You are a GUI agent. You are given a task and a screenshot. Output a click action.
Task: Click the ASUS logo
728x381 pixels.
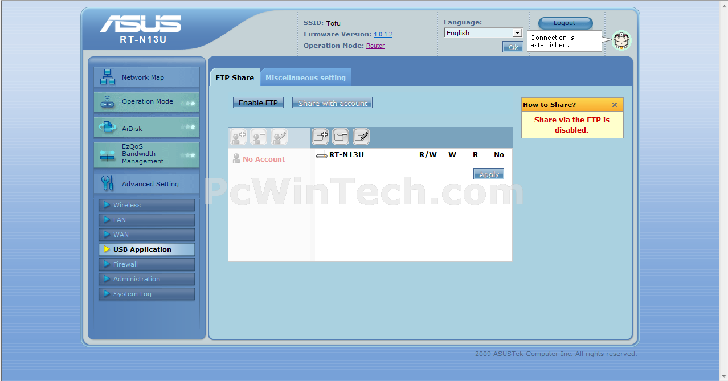141,23
